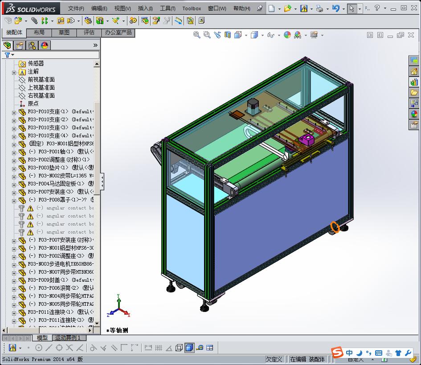Click the Edit Component icon

[x=8, y=21]
